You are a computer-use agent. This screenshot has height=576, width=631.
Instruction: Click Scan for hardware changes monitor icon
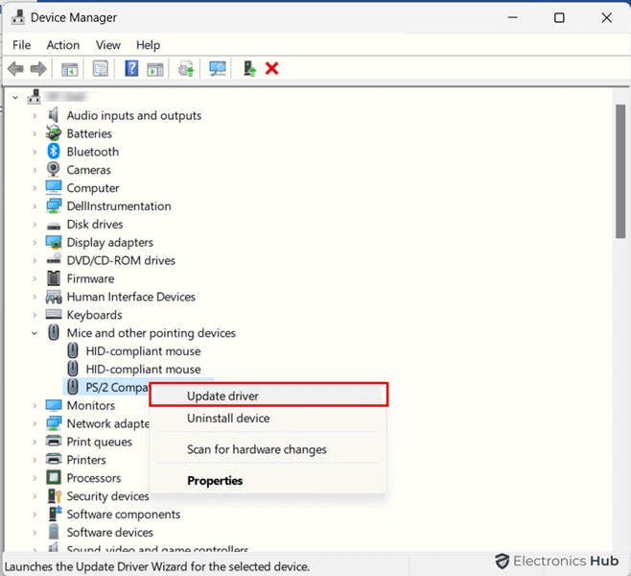[218, 69]
